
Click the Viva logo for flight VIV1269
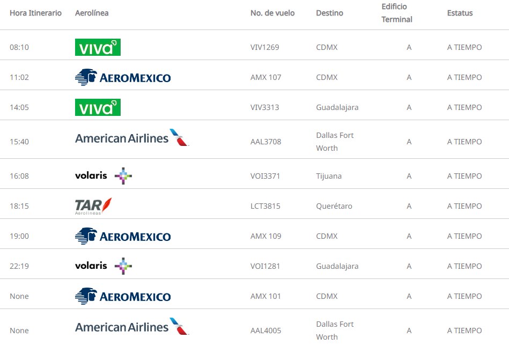coord(98,47)
